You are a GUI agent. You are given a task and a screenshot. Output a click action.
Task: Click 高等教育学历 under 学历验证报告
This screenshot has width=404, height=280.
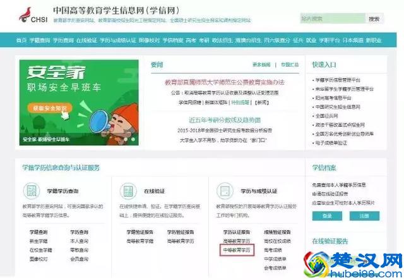point(181,241)
